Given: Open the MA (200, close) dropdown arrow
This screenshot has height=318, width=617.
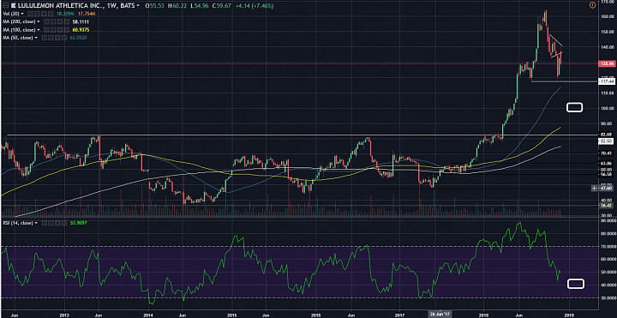Looking at the screenshot, I should [x=39, y=21].
